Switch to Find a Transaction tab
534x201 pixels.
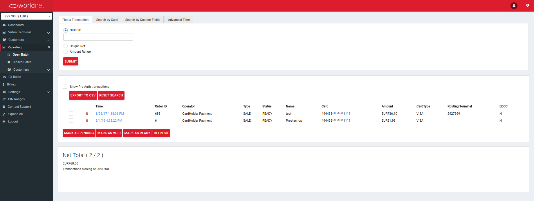tap(75, 20)
